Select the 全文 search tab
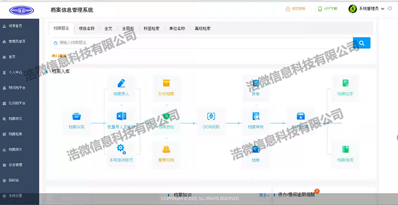398x205 pixels. (108, 29)
